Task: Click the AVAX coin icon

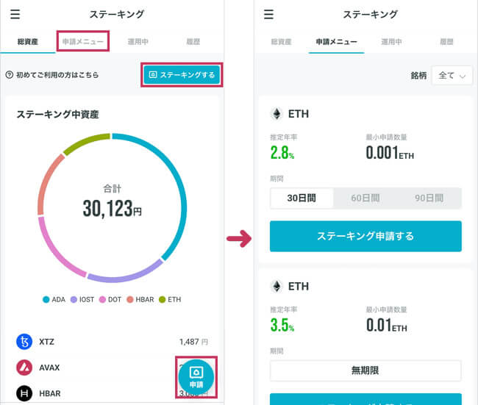Action: (x=24, y=368)
